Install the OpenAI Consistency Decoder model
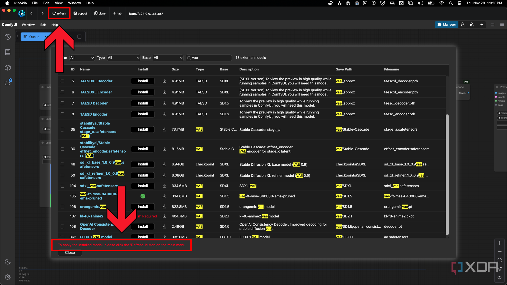 point(143,226)
